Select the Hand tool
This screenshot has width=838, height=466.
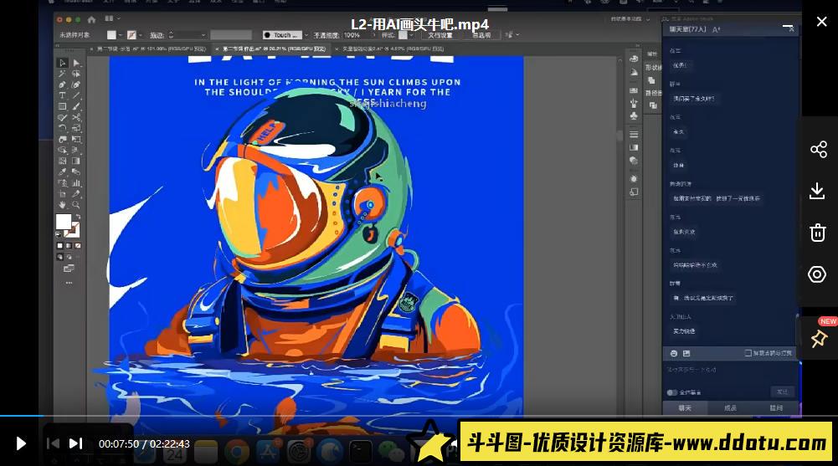63,205
